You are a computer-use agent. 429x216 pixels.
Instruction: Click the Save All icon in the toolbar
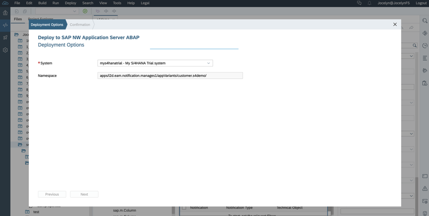[25, 11]
